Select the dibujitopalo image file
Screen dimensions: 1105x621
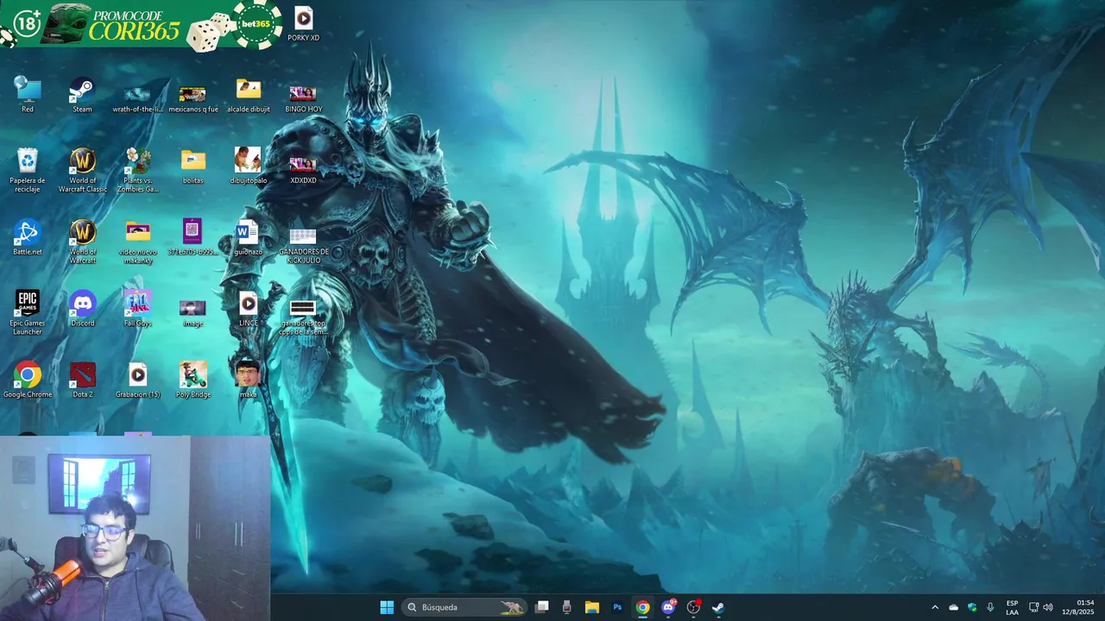[x=248, y=166]
